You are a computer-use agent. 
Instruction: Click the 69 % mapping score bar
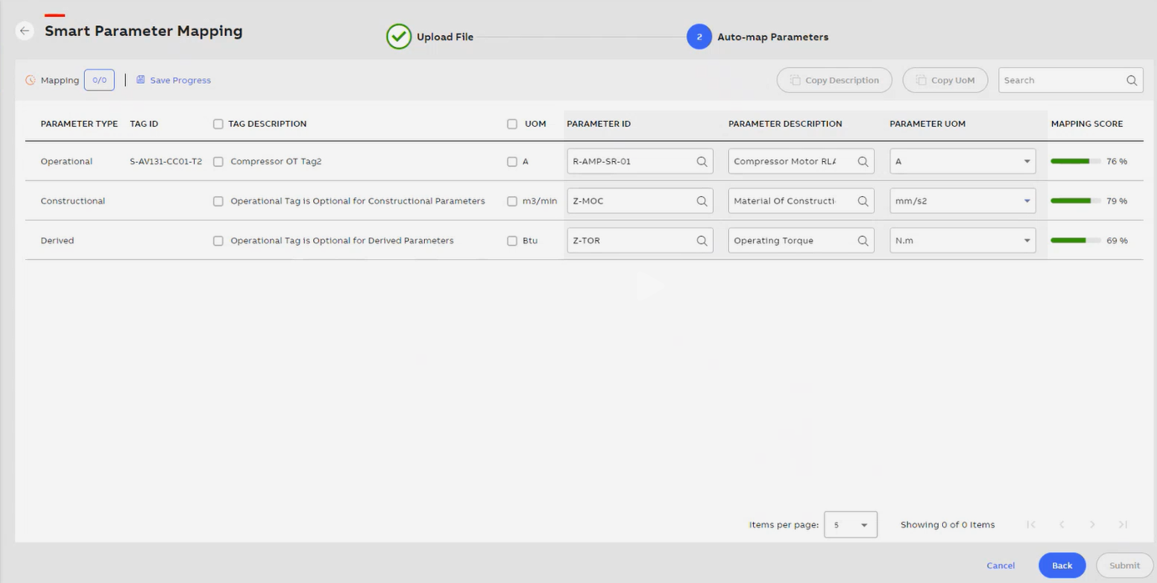1076,241
